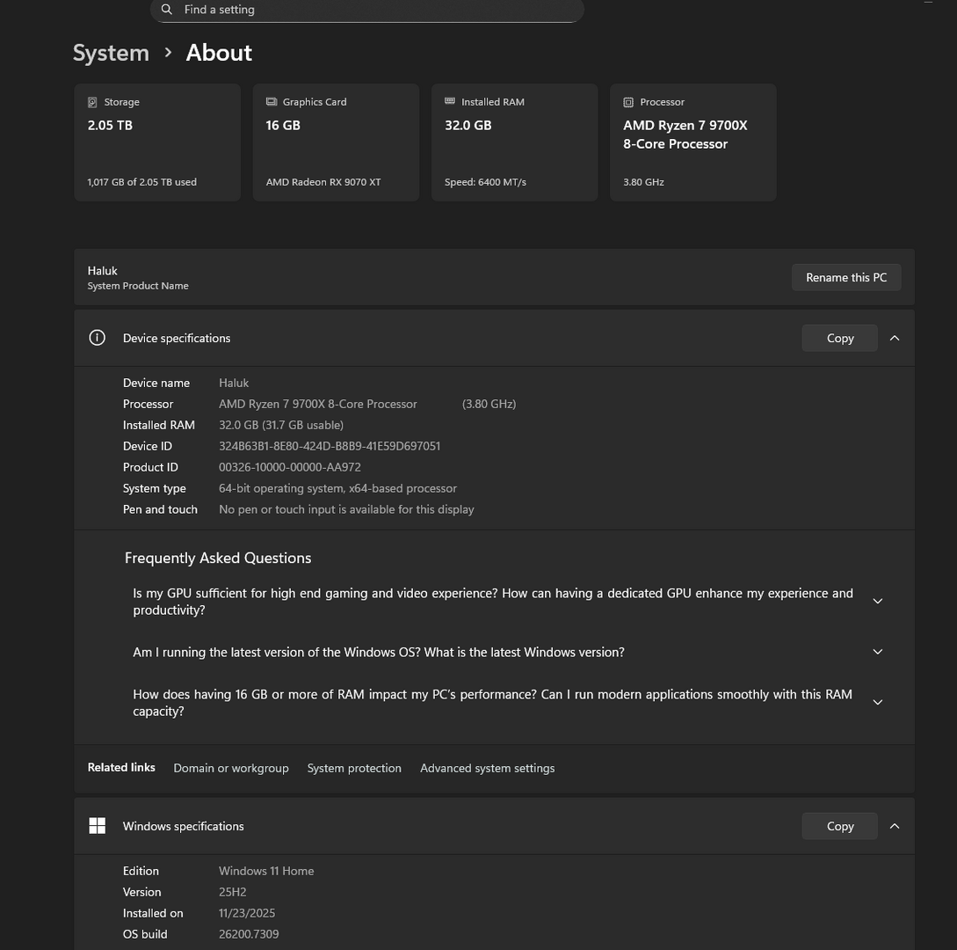Image resolution: width=957 pixels, height=950 pixels.
Task: Collapse the Device specifications section
Action: pos(895,338)
